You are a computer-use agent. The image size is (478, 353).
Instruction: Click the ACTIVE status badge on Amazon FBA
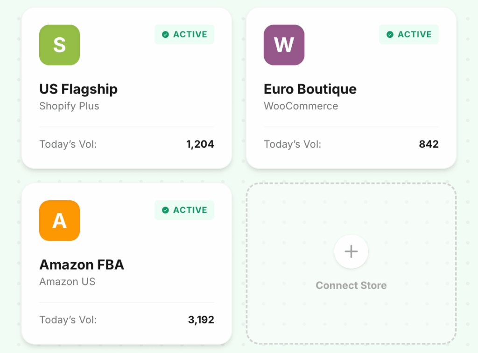tap(184, 210)
